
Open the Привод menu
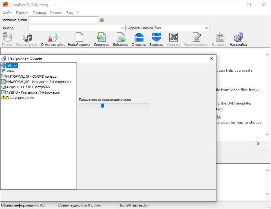[39, 13]
